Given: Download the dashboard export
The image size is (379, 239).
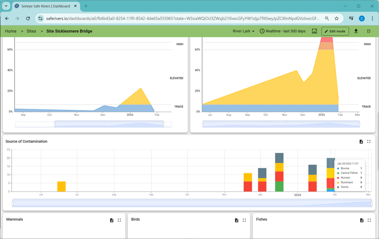Looking at the screenshot, I should coord(356,31).
